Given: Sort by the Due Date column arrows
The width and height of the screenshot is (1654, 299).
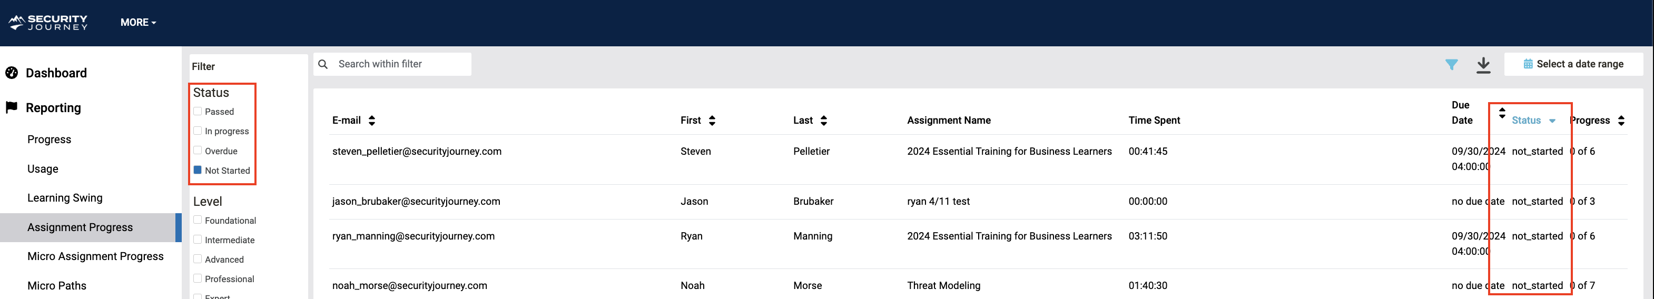Looking at the screenshot, I should [1502, 113].
